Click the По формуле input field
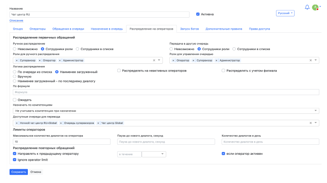Image resolution: width=327 pixels, height=183 pixels. coord(165,92)
